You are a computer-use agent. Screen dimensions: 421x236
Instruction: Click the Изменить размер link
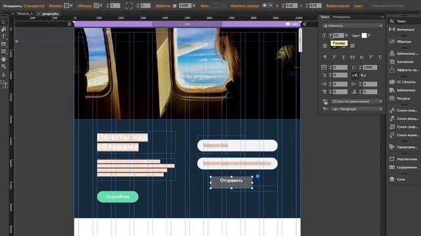pos(245,6)
